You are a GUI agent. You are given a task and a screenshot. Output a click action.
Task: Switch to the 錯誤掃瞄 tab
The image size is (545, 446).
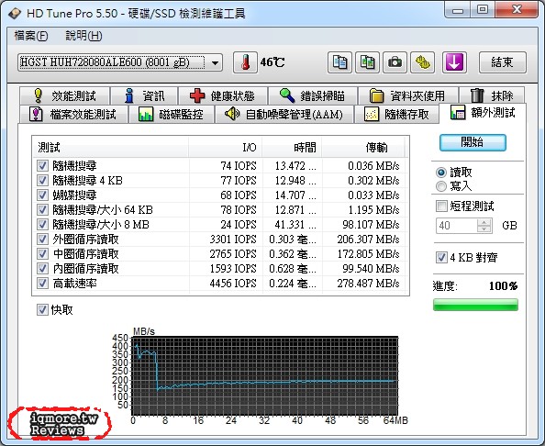313,95
